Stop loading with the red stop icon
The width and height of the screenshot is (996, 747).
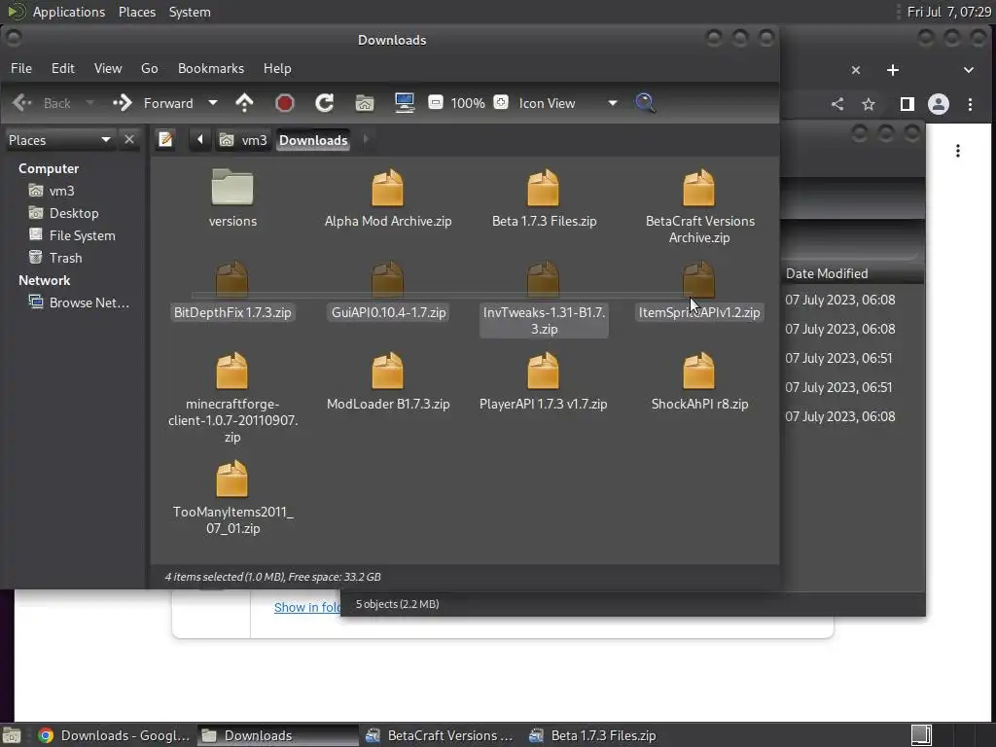(x=285, y=103)
